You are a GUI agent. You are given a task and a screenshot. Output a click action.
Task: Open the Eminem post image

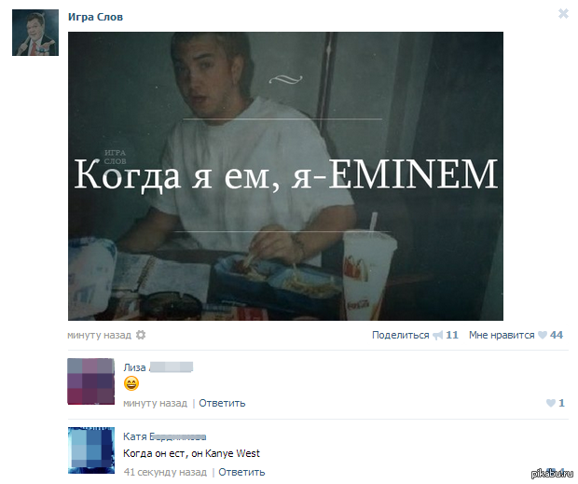pyautogui.click(x=285, y=176)
